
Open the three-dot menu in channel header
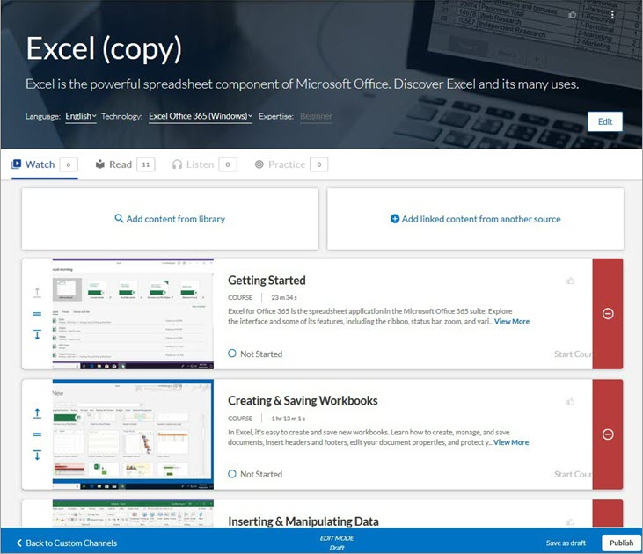tap(613, 15)
